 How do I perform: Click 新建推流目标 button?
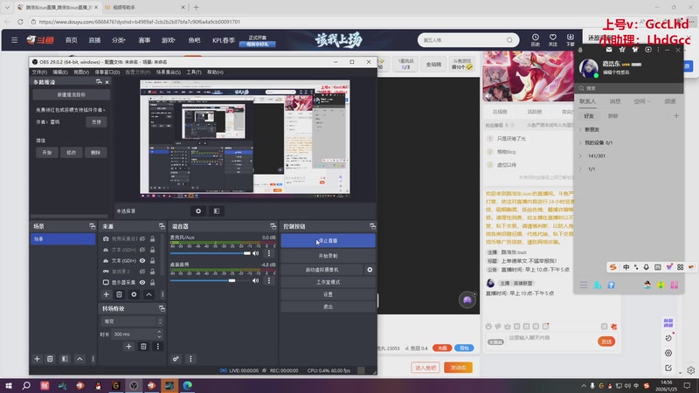pos(72,95)
